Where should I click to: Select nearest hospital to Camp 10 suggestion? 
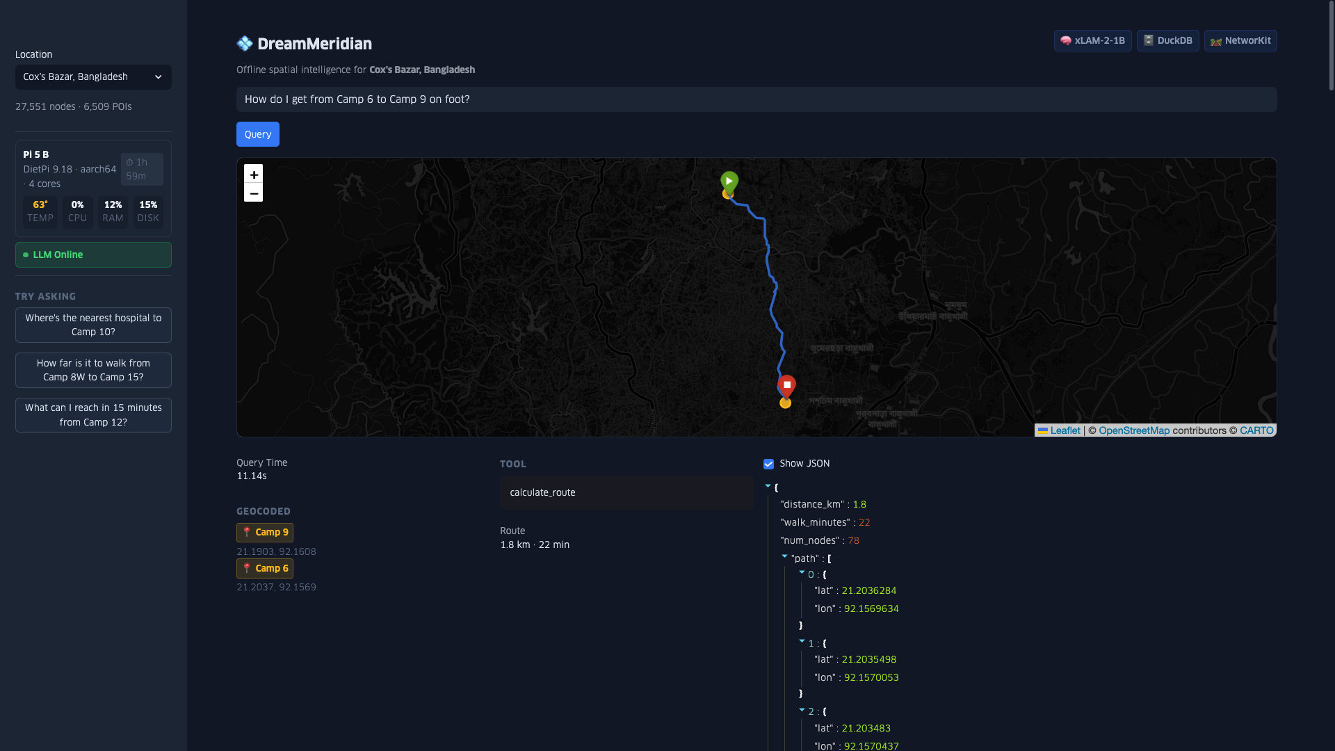[93, 325]
